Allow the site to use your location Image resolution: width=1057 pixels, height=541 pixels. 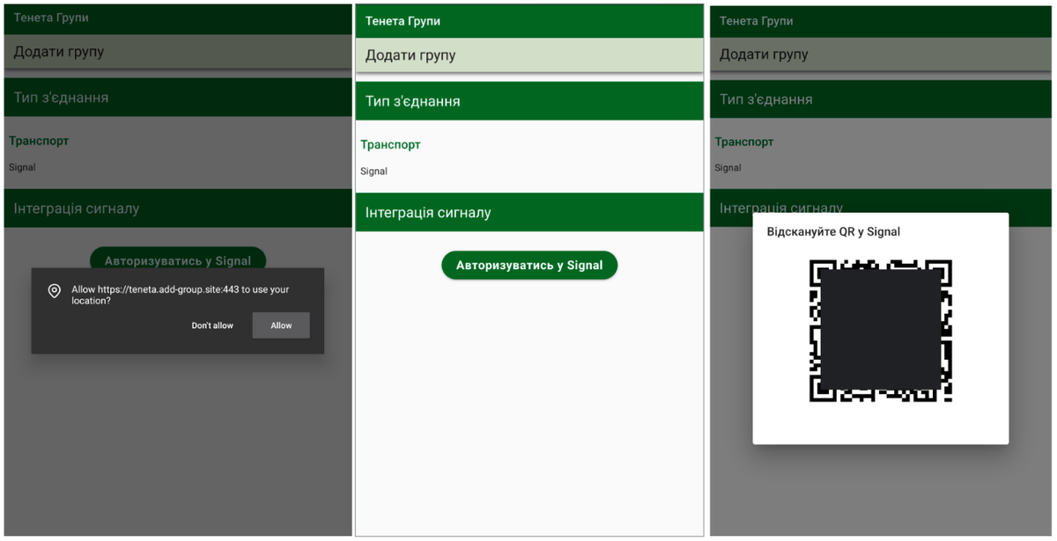tap(280, 325)
